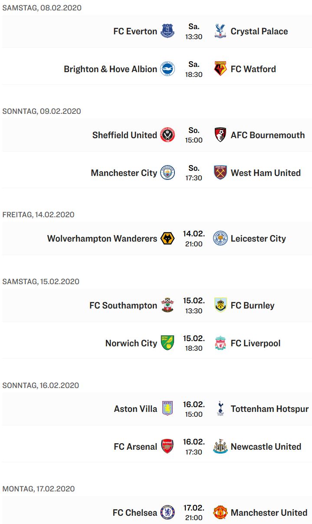This screenshot has height=524, width=312.
Task: Click the Newcastle United crest
Action: (x=220, y=446)
